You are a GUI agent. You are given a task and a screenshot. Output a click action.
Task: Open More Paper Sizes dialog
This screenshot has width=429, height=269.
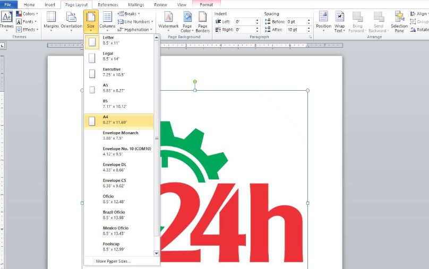tap(122, 262)
